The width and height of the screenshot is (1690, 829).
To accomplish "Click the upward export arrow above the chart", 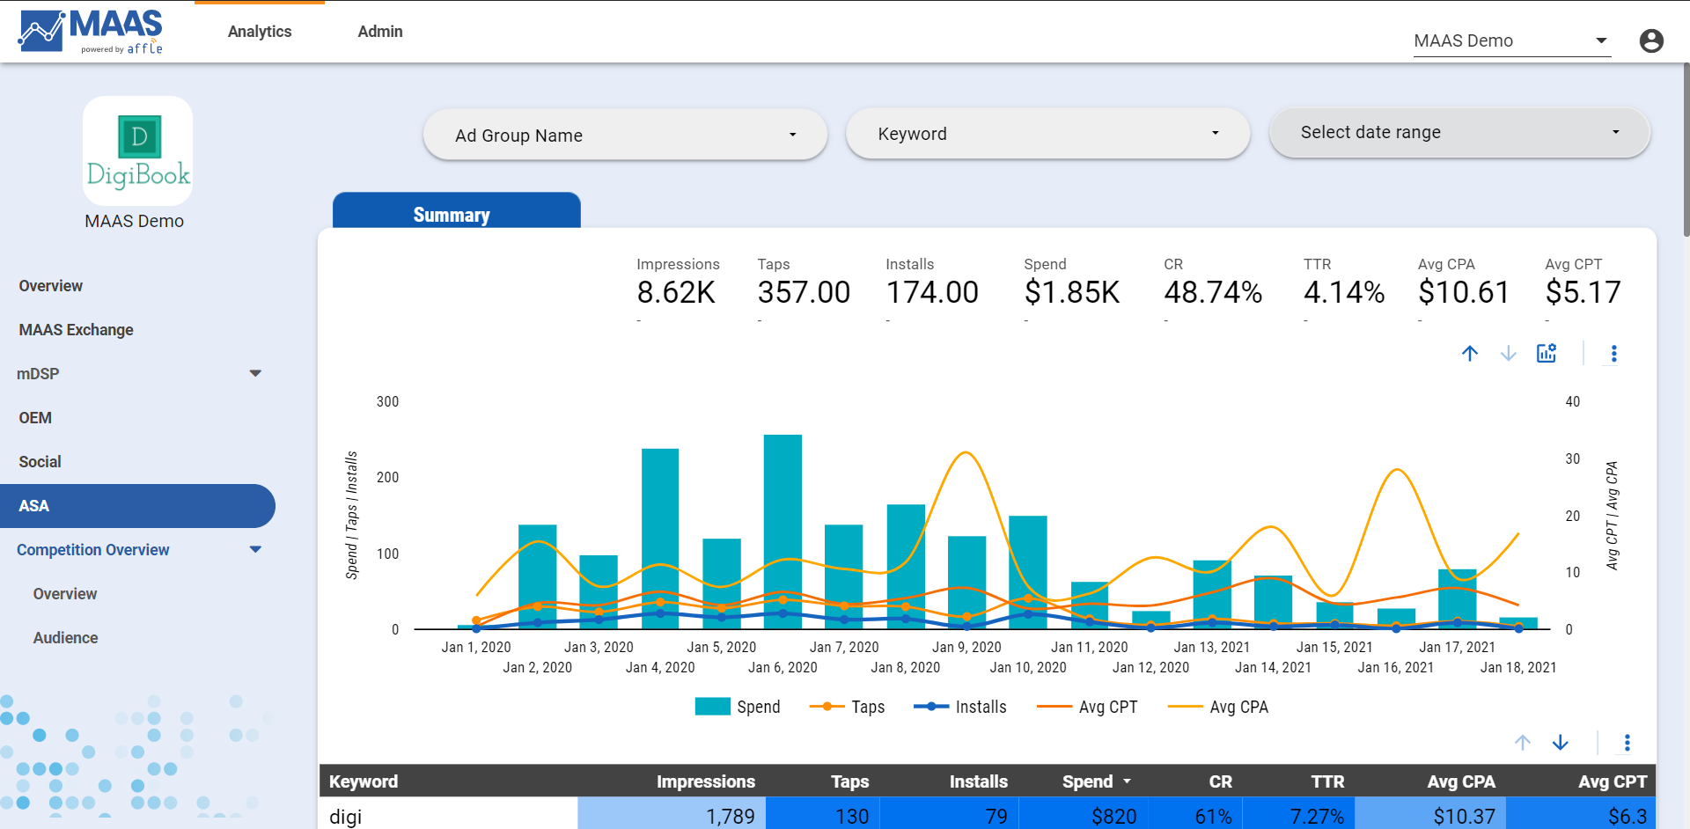I will [x=1470, y=353].
